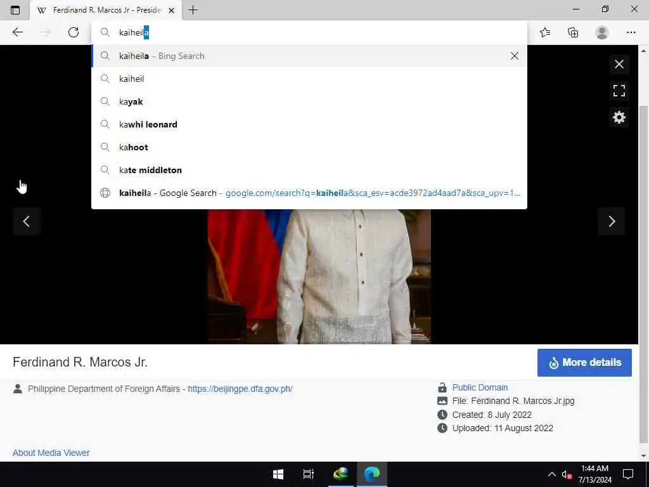Remove the kaiheila suggestion with X
This screenshot has width=649, height=487.
(x=515, y=56)
